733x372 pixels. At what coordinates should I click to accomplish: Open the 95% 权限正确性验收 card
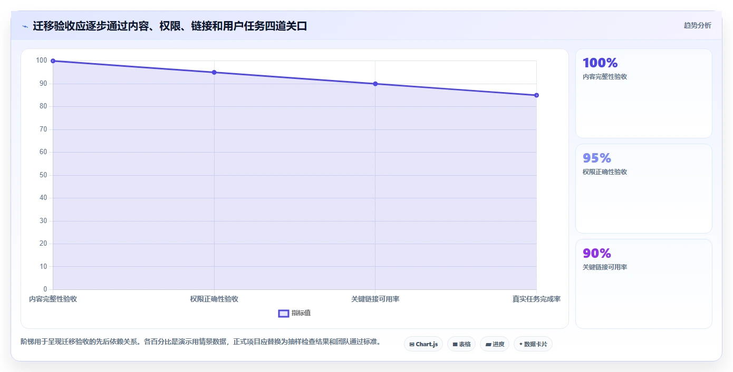pyautogui.click(x=643, y=188)
